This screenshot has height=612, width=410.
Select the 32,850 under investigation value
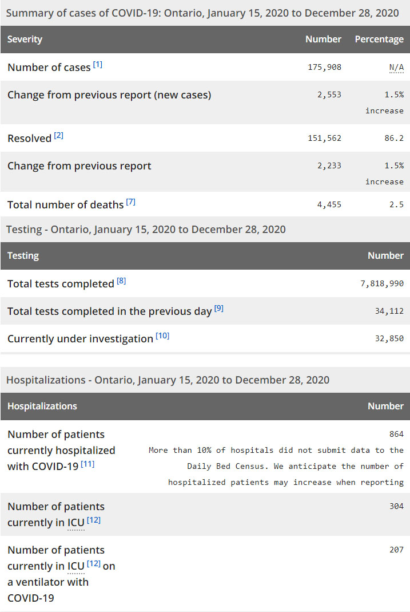click(389, 339)
